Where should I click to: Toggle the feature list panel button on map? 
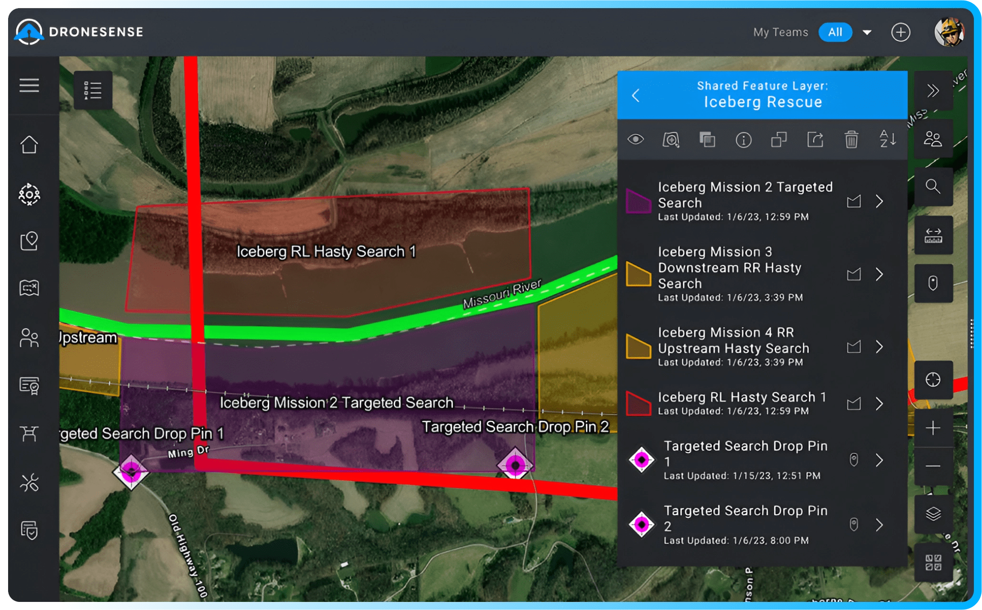93,90
